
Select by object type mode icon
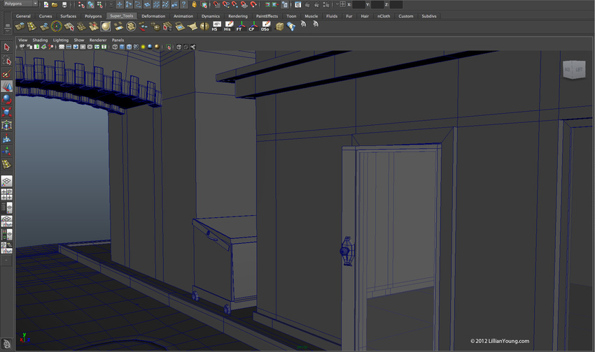tap(91, 5)
